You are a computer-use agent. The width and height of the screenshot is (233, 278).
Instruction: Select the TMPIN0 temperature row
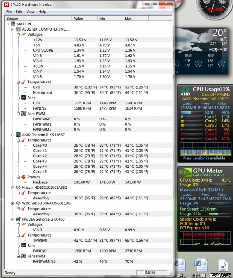102,240
